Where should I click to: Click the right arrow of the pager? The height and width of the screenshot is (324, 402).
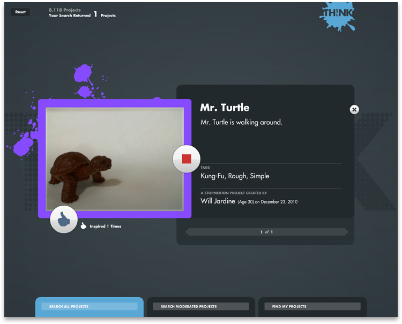pos(346,232)
